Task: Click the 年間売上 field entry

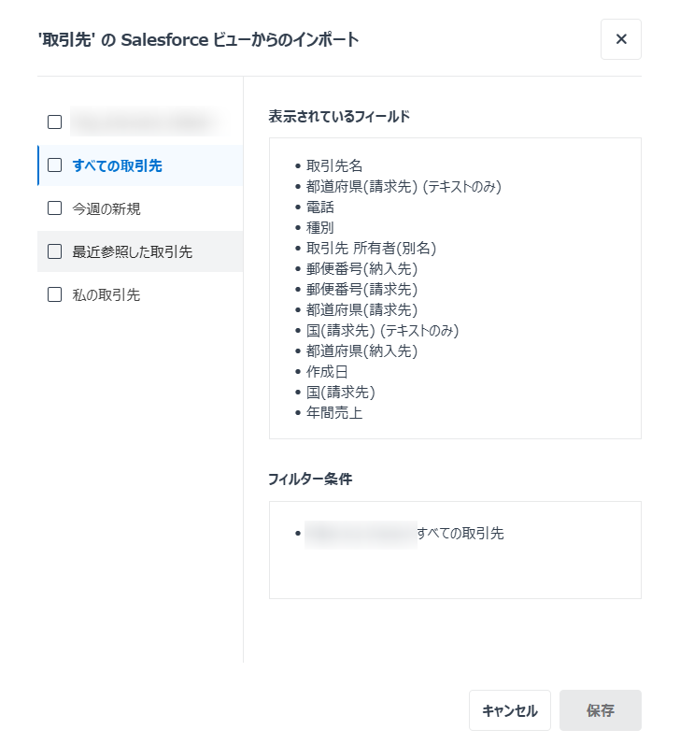Action: pos(334,413)
